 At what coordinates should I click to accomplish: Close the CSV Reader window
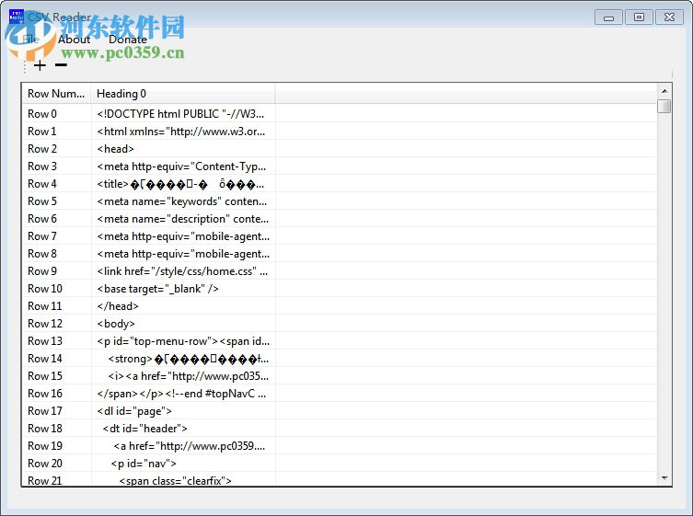[x=670, y=17]
